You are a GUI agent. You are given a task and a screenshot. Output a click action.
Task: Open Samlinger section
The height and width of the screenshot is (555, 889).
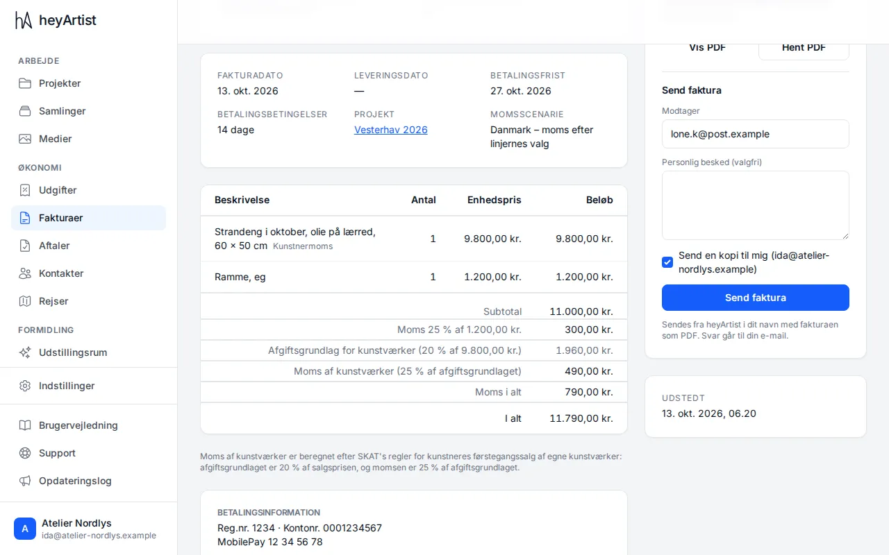point(88,111)
